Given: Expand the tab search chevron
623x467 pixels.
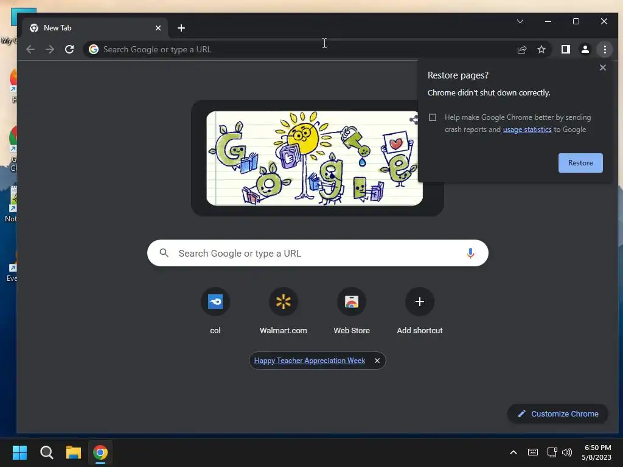Looking at the screenshot, I should [520, 21].
